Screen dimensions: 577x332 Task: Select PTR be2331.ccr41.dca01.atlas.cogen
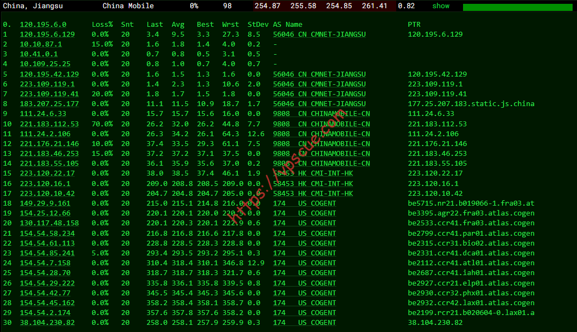[471, 253]
